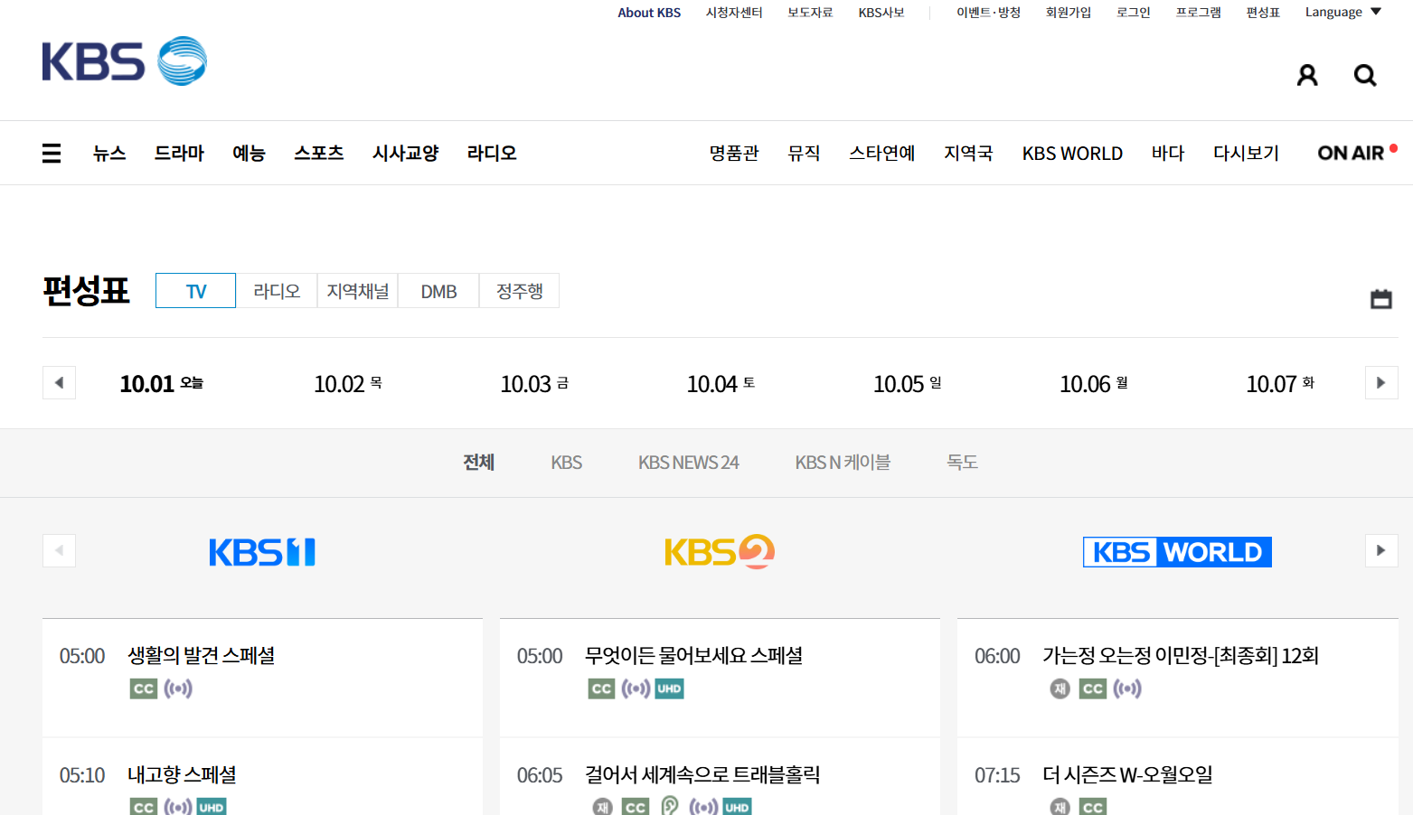Go to previous week of dates
Screen dimensions: 1413x815
(59, 382)
